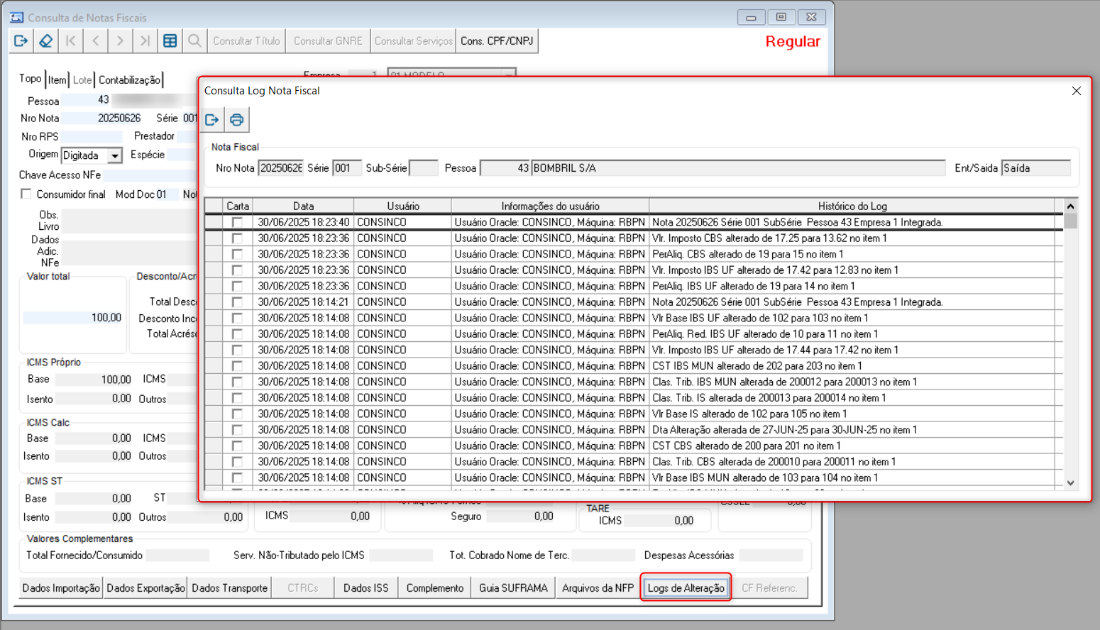The width and height of the screenshot is (1100, 630).
Task: Click the Dados ISS button
Action: [x=366, y=588]
